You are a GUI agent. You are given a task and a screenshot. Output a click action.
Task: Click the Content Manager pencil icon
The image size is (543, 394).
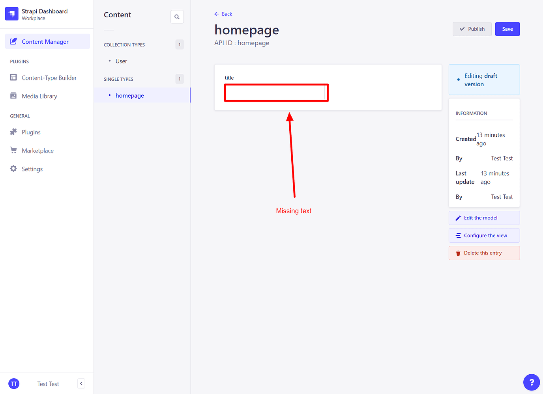coord(13,41)
